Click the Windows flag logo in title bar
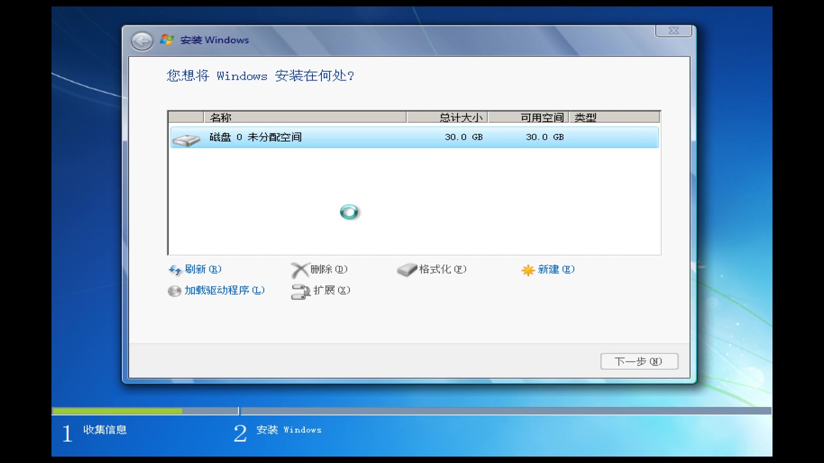The height and width of the screenshot is (463, 824). [167, 40]
